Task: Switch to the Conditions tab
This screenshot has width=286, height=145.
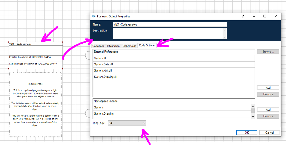Action: [x=98, y=46]
